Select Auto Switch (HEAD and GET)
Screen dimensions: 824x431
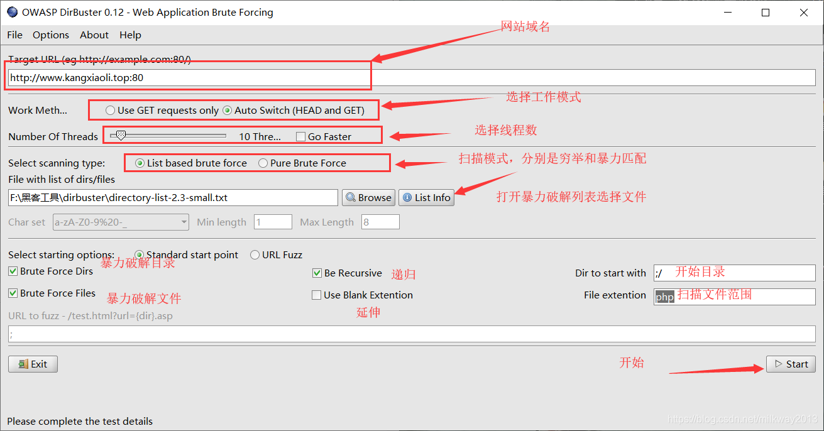coord(294,111)
